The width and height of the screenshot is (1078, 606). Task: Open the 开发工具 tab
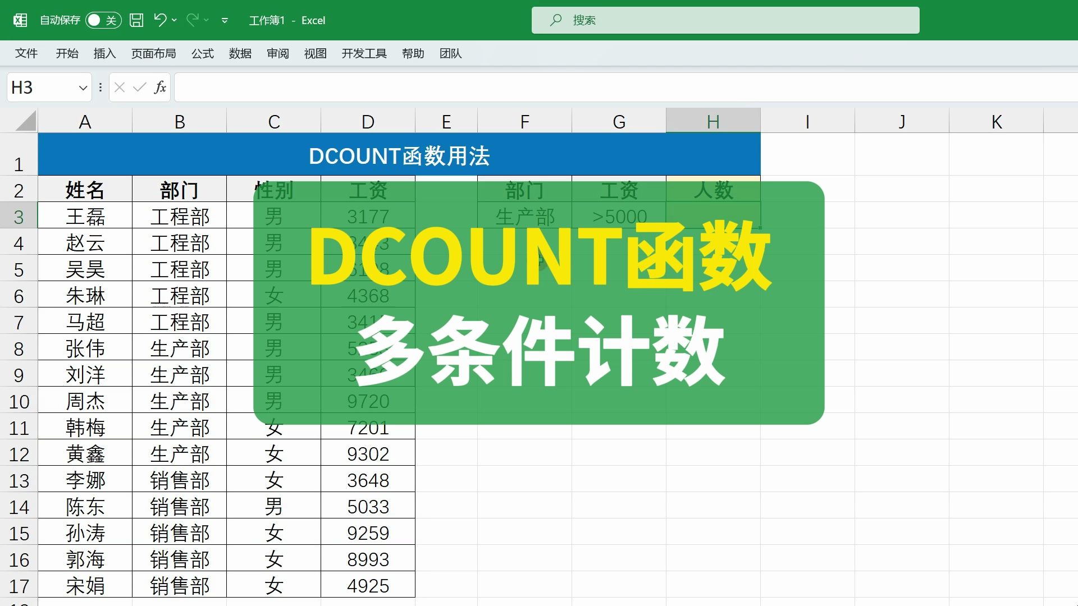364,53
